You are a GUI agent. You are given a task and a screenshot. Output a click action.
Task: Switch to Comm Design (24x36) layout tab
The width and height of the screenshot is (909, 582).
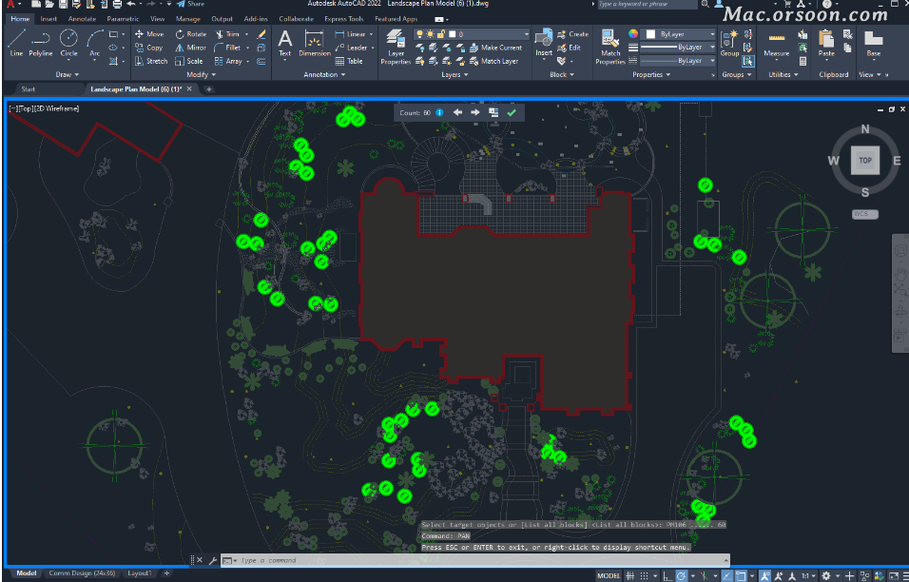(82, 573)
